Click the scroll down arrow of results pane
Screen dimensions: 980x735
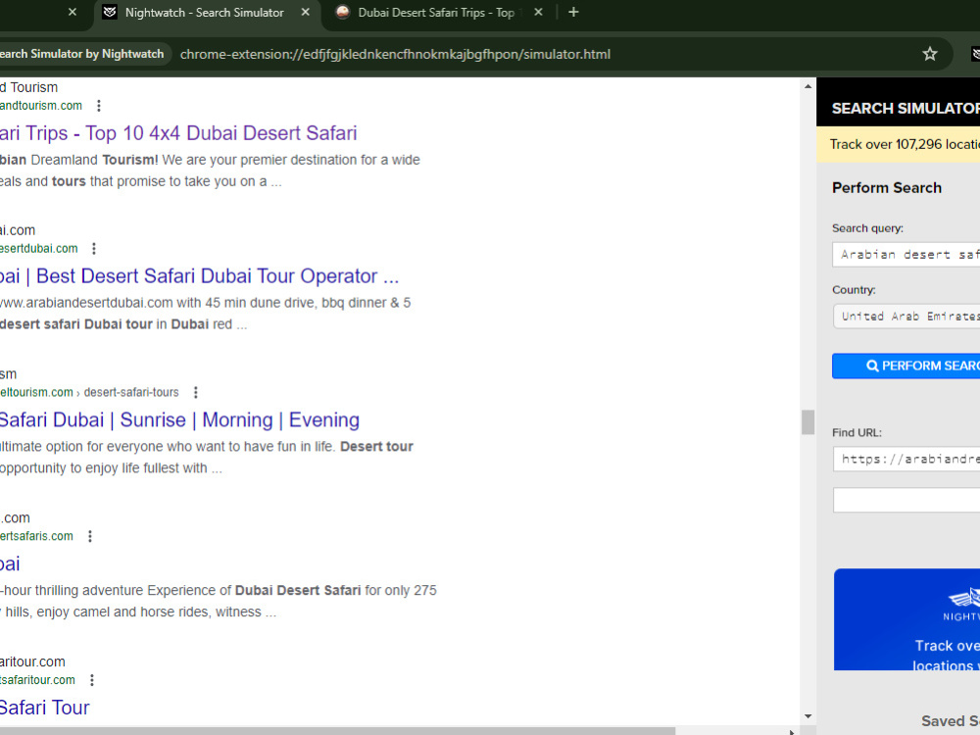click(808, 716)
